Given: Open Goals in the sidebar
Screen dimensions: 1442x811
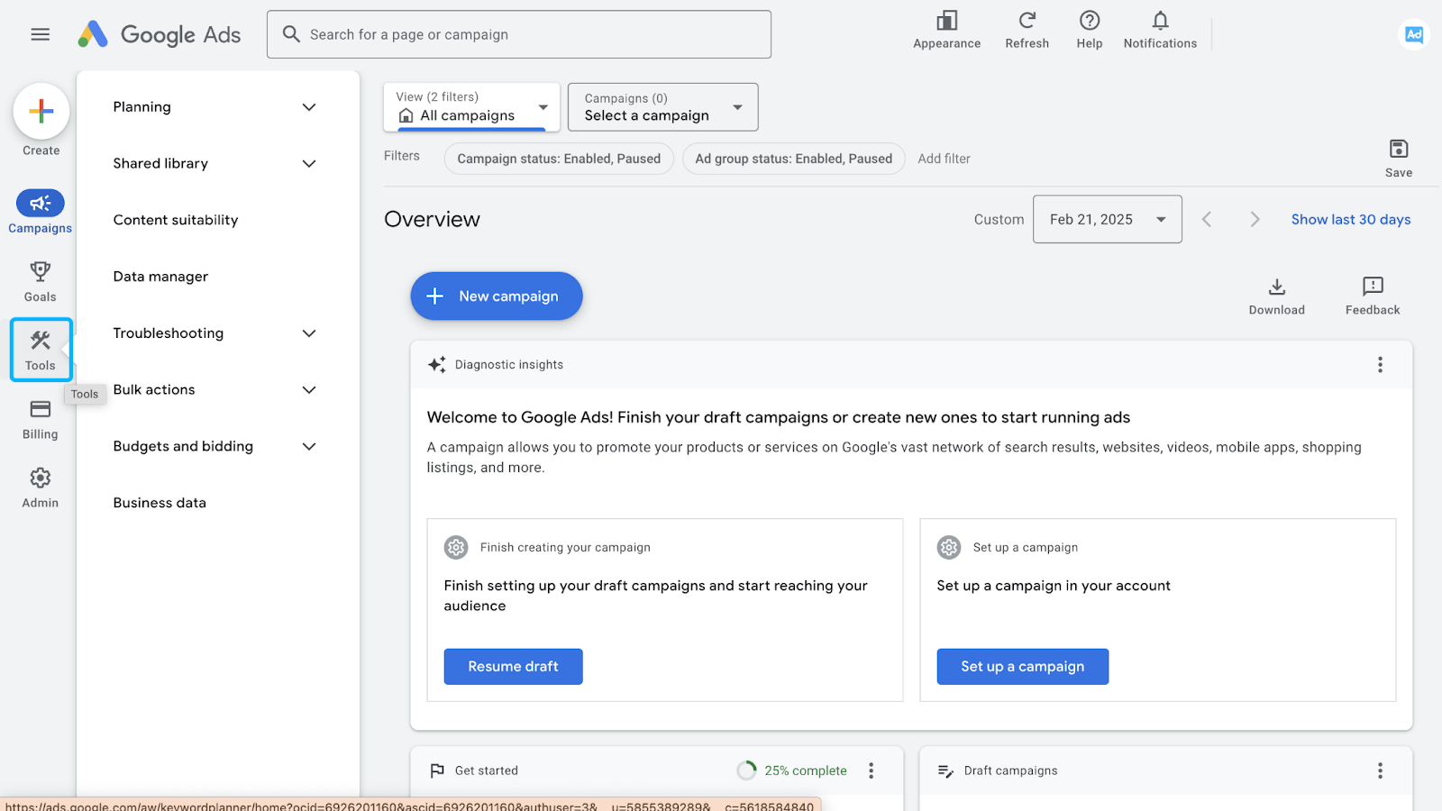Looking at the screenshot, I should (41, 282).
